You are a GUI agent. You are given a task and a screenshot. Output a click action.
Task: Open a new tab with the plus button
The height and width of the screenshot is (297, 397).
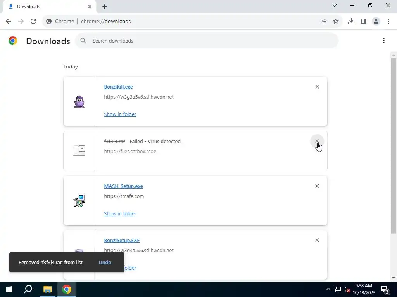click(105, 7)
